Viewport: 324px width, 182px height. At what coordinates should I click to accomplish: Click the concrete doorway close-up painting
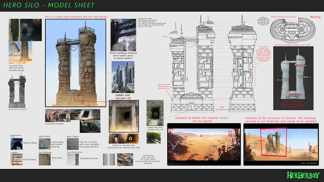pyautogui.click(x=124, y=116)
